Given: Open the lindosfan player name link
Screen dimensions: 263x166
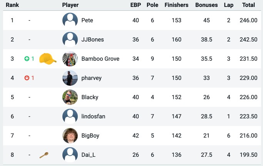Looking at the screenshot, I should pyautogui.click(x=93, y=116).
